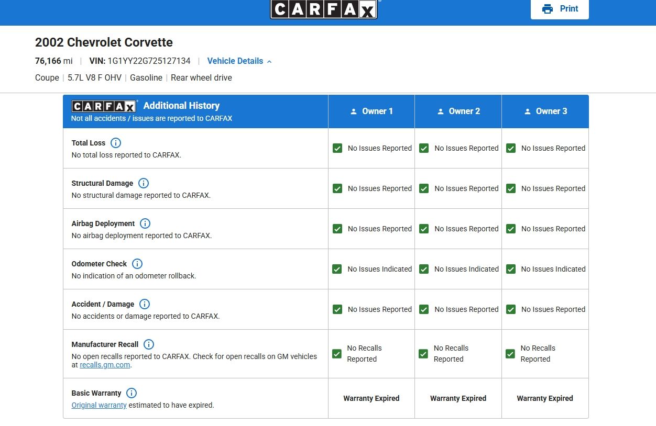Click Owner 3 Manufacturer Recall green checkmark
The image size is (656, 426).
coord(510,354)
